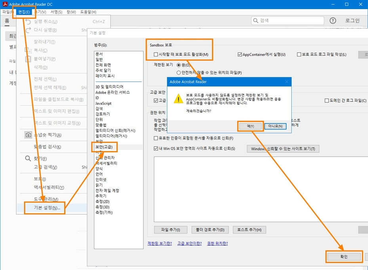
Task: Switch to the 홈 tab
Action: pos(7,21)
